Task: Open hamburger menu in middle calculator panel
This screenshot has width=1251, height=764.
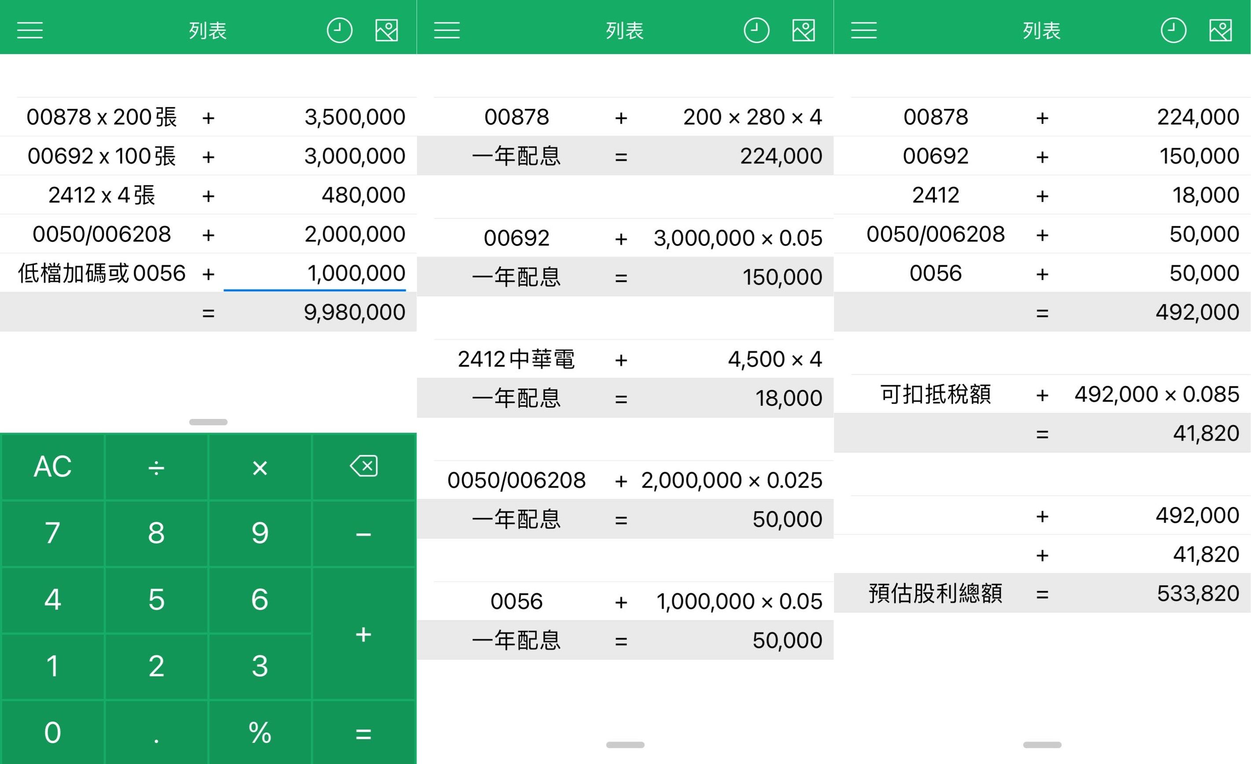Action: [x=447, y=30]
